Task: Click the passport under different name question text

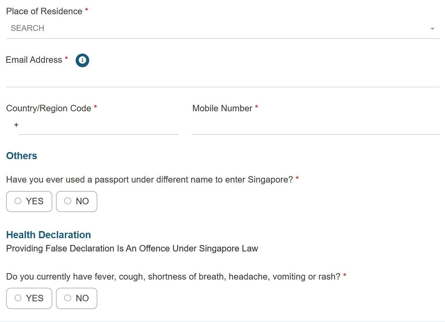Action: (x=149, y=179)
